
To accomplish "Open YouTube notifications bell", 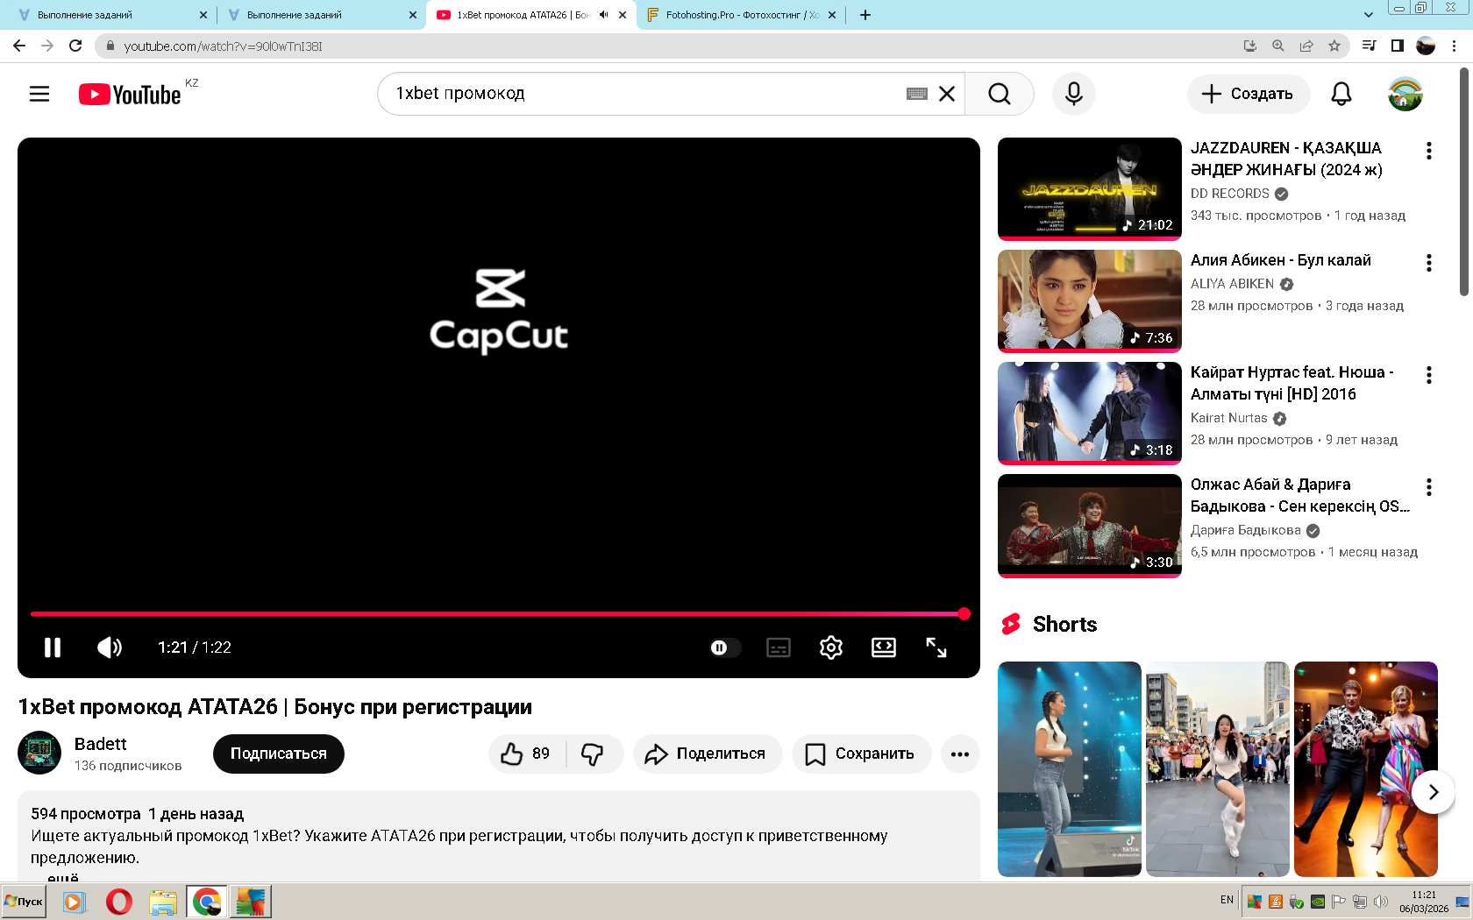I will tap(1341, 94).
